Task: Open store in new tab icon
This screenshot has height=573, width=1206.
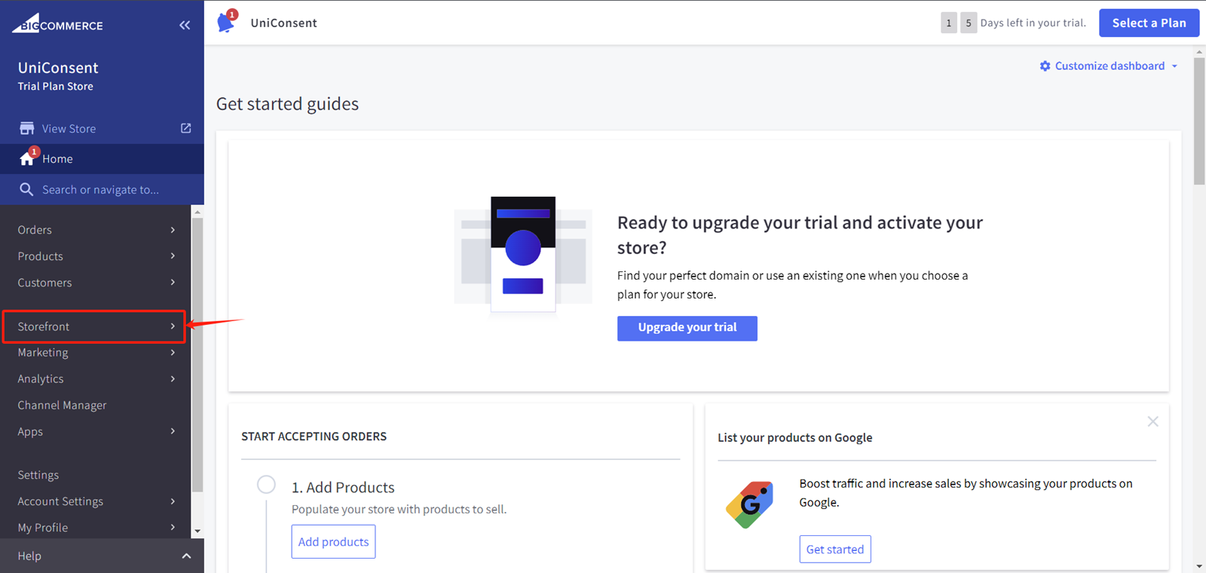Action: click(x=185, y=128)
